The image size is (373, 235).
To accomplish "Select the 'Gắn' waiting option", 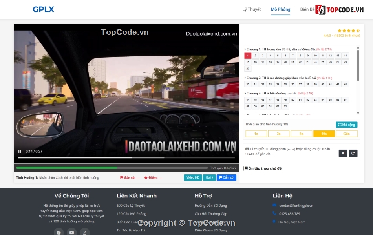I will point(347,134).
